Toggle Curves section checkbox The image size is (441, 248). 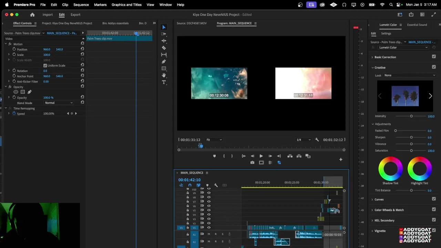click(434, 199)
